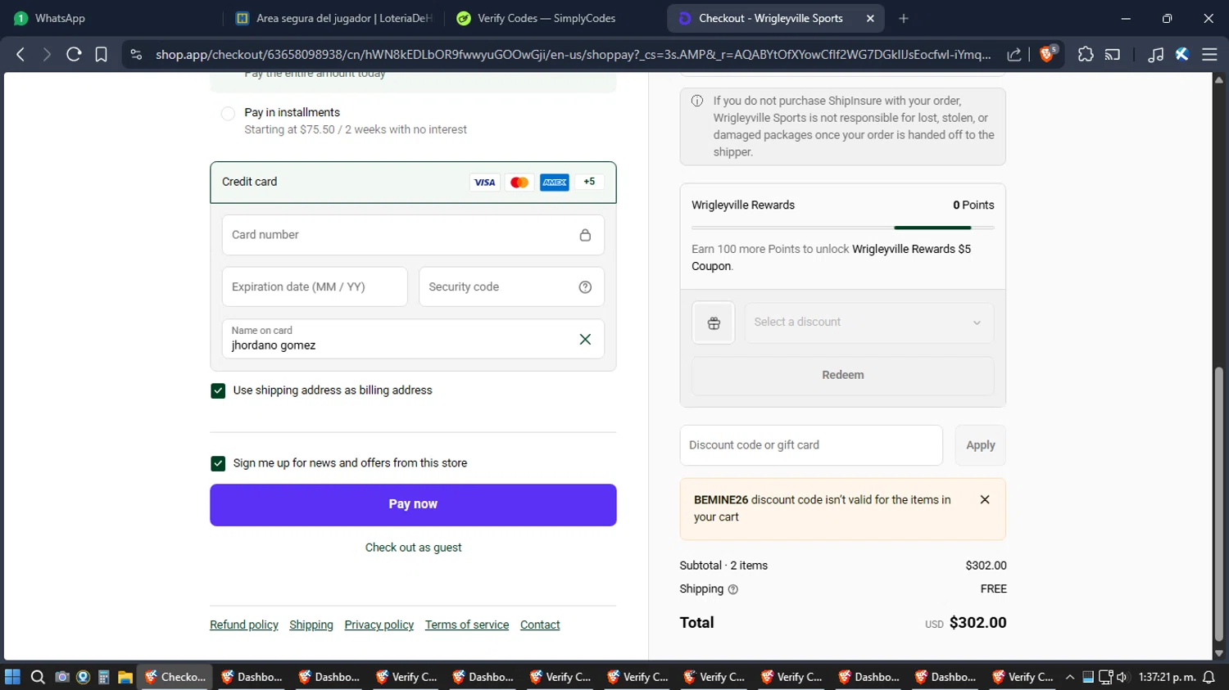1229x690 pixels.
Task: Click the Redeem button
Action: tap(842, 376)
